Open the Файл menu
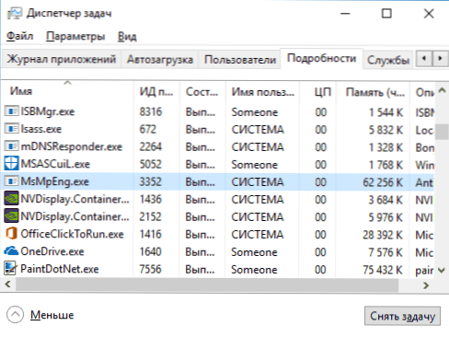449x337 pixels. tap(19, 36)
